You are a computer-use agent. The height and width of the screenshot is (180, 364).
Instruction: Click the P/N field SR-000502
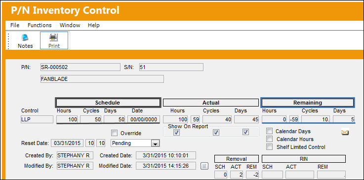click(81, 67)
